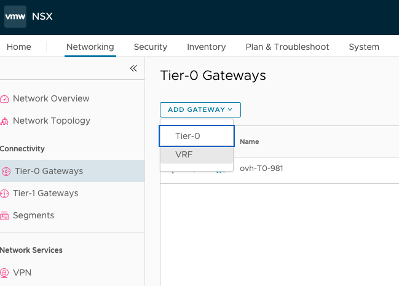Click the Segments sidebar icon
This screenshot has width=399, height=286.
[5, 216]
